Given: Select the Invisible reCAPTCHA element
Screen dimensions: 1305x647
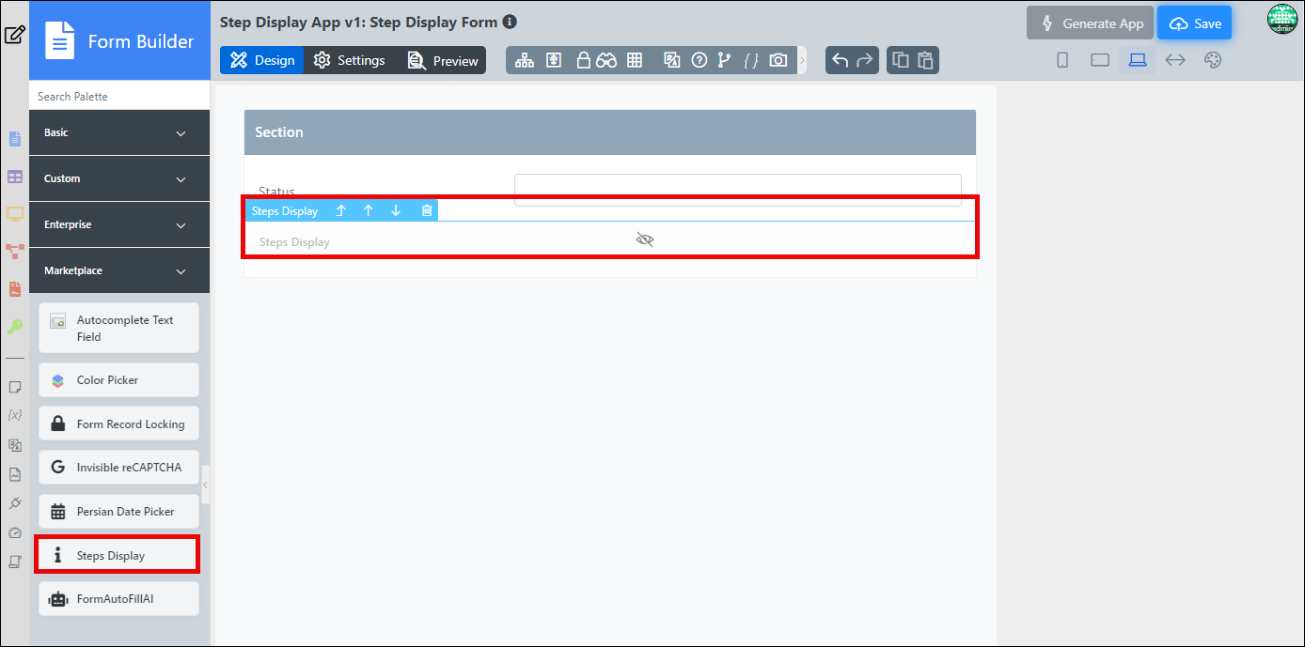Looking at the screenshot, I should pos(118,467).
